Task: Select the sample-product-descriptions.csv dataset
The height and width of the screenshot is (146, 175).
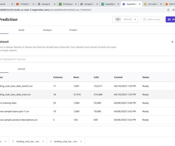Action: click(x=87, y=120)
